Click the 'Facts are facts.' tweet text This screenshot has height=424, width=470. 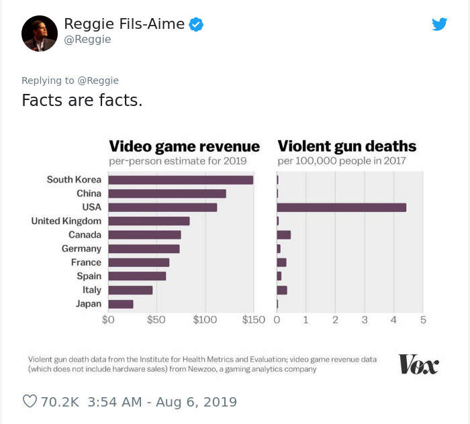[x=82, y=101]
